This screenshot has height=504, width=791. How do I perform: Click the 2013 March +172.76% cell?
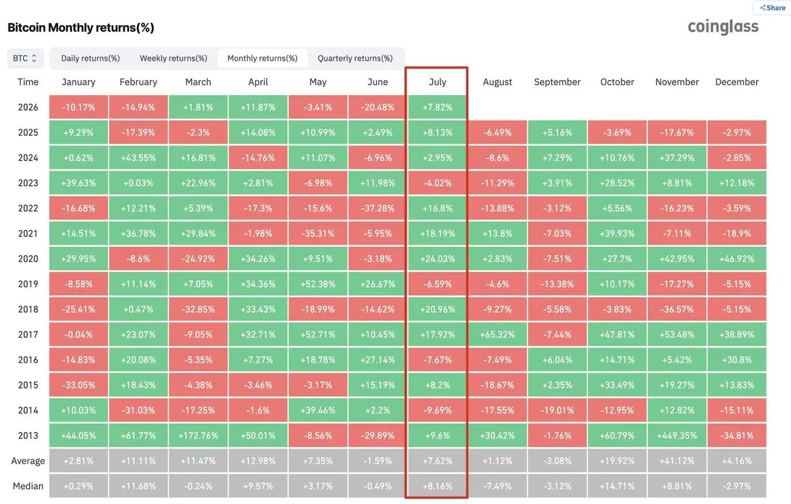click(198, 435)
